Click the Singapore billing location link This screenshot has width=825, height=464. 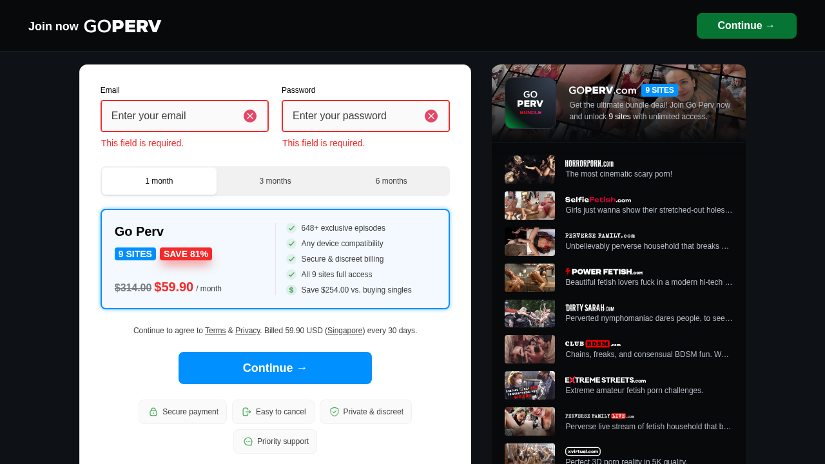[x=345, y=331]
